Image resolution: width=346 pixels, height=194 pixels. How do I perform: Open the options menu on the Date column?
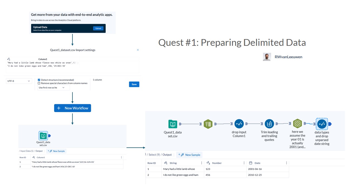(286, 163)
